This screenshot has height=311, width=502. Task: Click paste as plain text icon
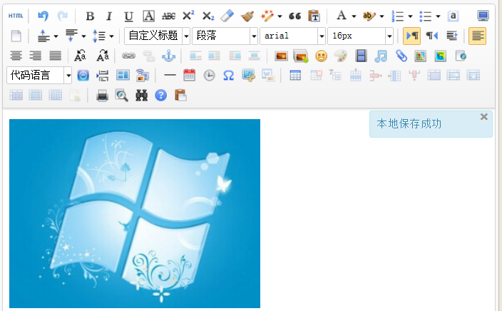coord(314,16)
